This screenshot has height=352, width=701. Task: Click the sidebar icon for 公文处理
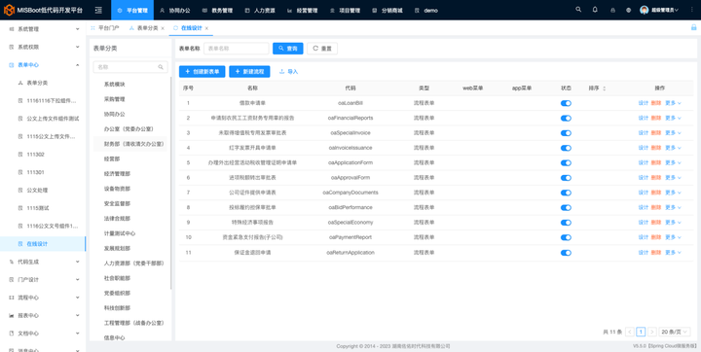tap(20, 191)
